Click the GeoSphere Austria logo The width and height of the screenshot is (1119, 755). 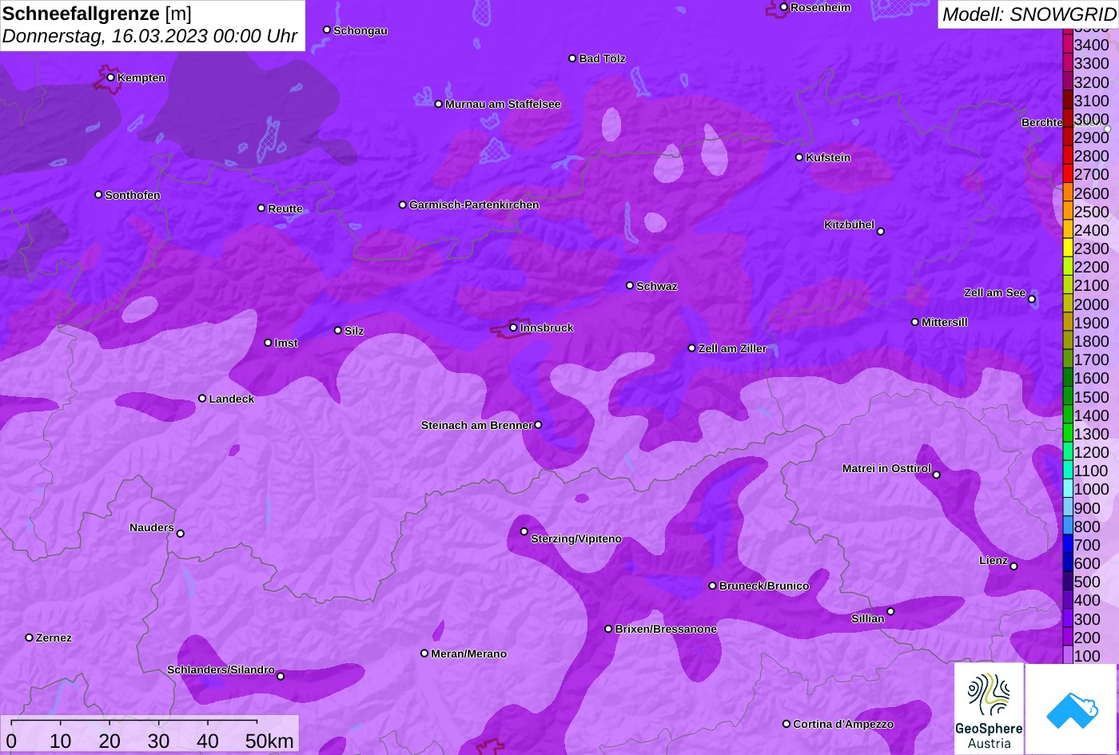pos(989,709)
